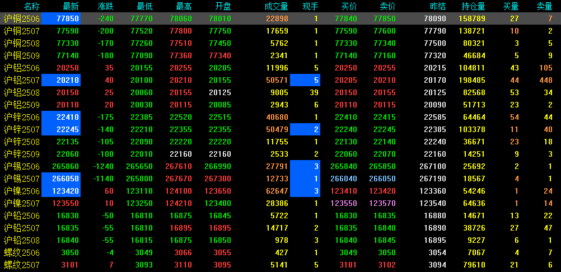Click volume value 62647 for 沪镍2506

(277, 191)
